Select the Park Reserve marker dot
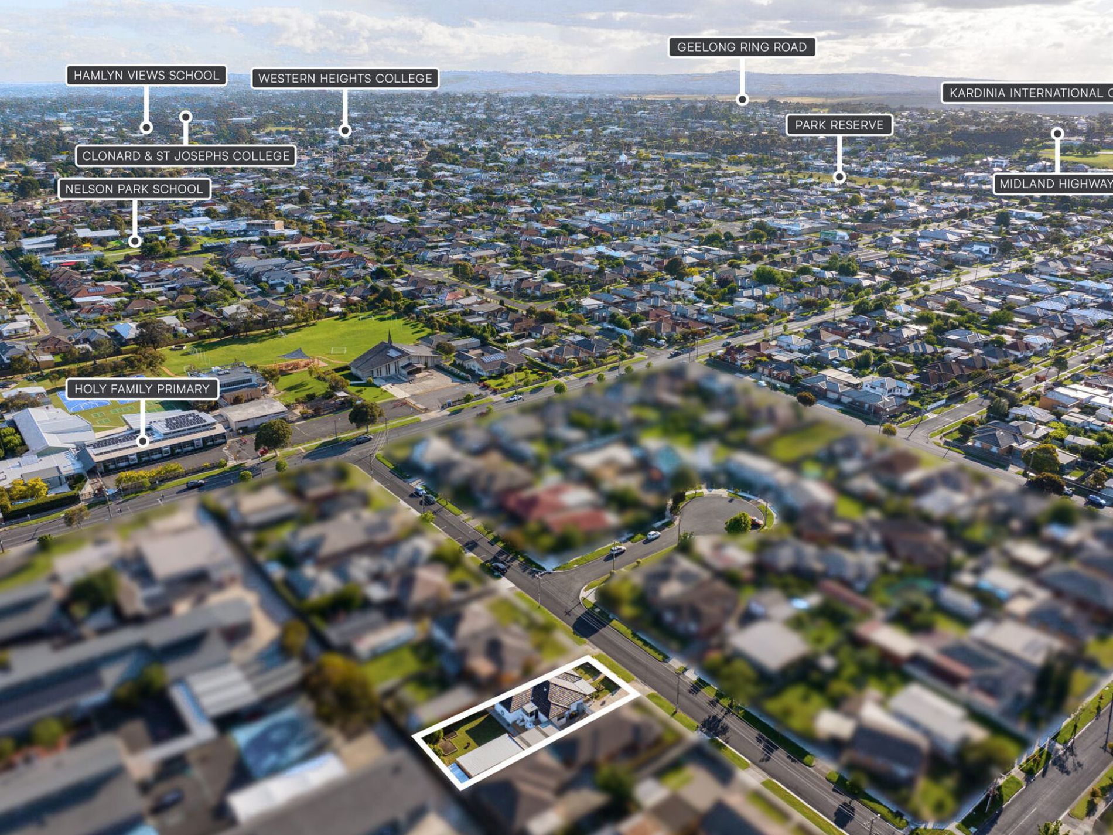The height and width of the screenshot is (835, 1113). click(839, 177)
